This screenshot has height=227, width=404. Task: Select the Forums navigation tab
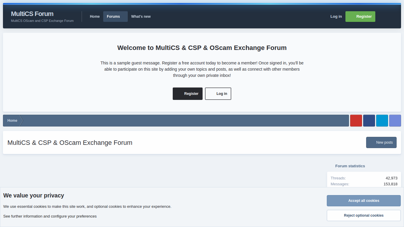(x=115, y=17)
